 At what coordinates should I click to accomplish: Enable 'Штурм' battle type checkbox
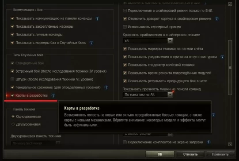[12, 79]
